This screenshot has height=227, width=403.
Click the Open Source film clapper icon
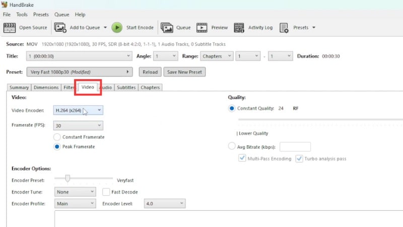pos(10,28)
